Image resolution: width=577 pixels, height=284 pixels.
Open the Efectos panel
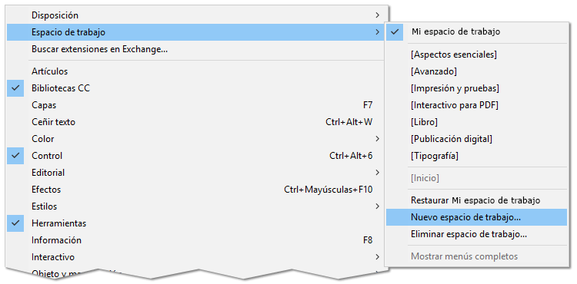pyautogui.click(x=196, y=190)
